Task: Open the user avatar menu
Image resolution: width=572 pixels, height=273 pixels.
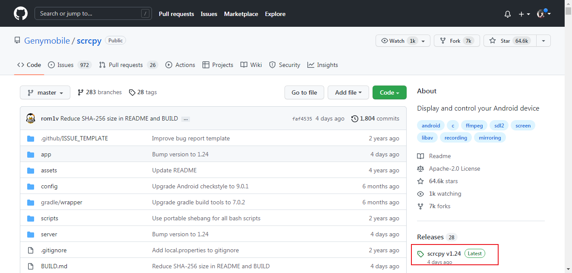Action: [x=544, y=14]
